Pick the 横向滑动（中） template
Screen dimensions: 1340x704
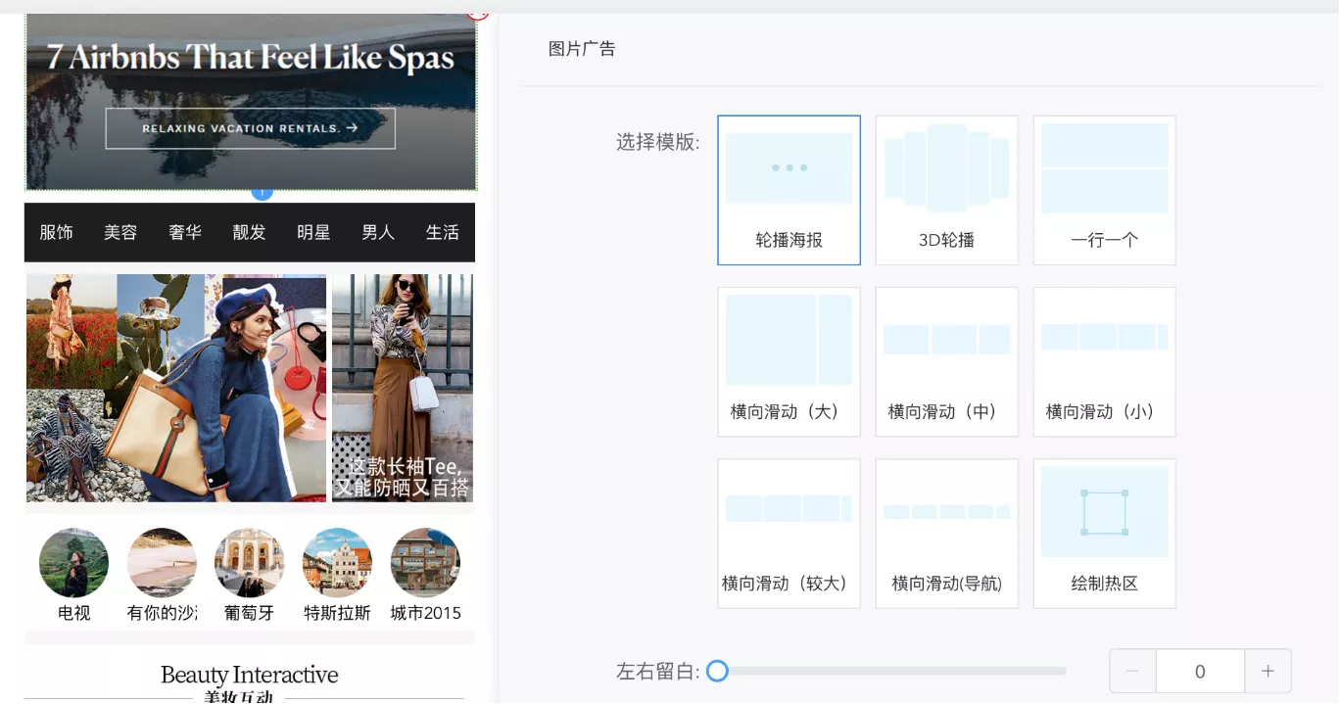[946, 361]
